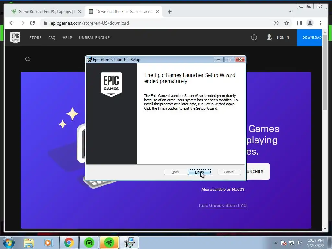This screenshot has width=332, height=249.
Task: Open the Windows Start menu
Action: (x=9, y=243)
